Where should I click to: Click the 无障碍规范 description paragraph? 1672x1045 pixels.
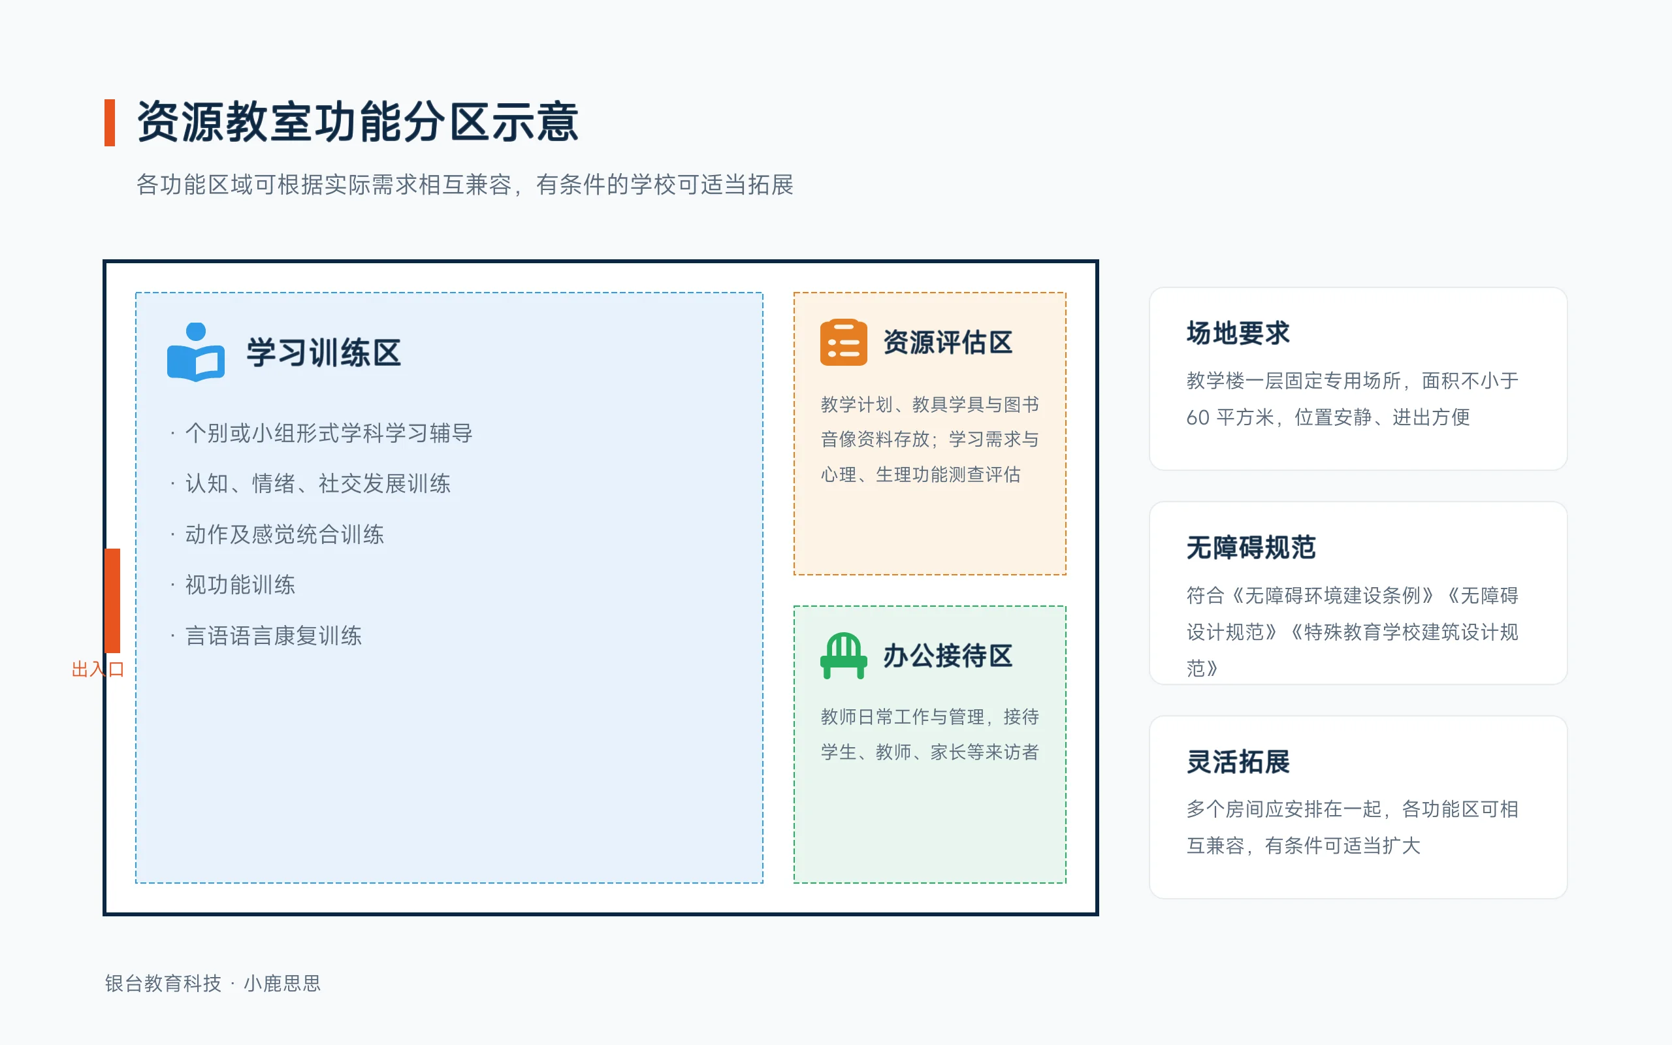[1352, 632]
